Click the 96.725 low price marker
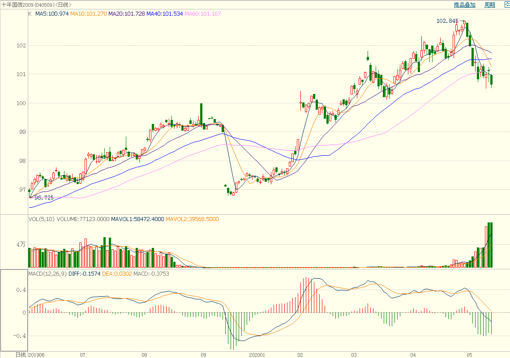The height and width of the screenshot is (358, 510). click(44, 197)
